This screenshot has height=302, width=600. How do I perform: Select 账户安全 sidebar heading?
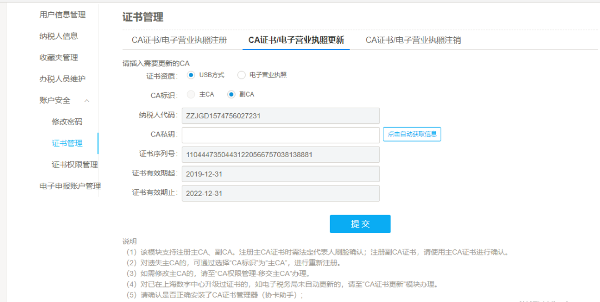click(x=54, y=100)
